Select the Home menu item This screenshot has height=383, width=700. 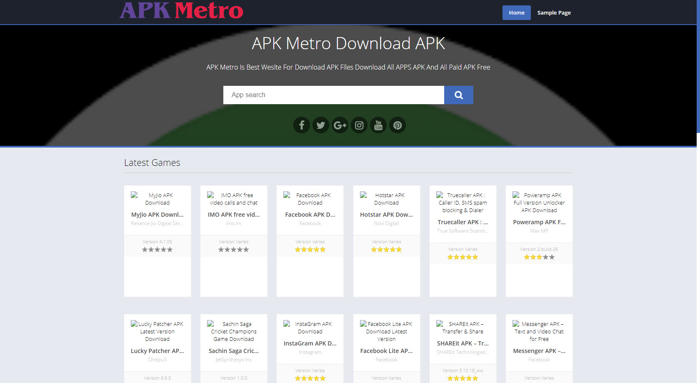click(516, 13)
